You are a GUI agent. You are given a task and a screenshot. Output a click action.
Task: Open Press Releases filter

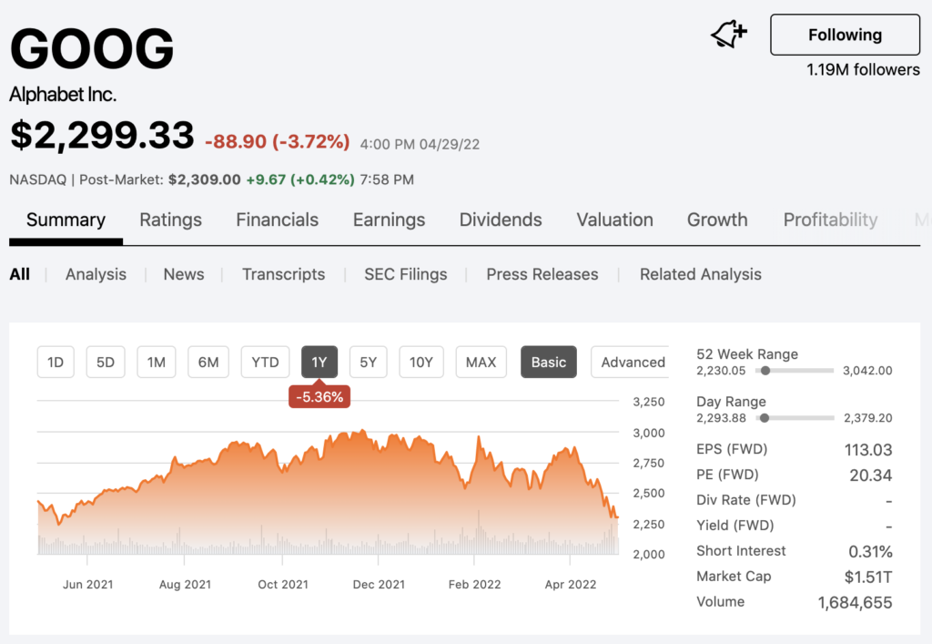pyautogui.click(x=542, y=274)
